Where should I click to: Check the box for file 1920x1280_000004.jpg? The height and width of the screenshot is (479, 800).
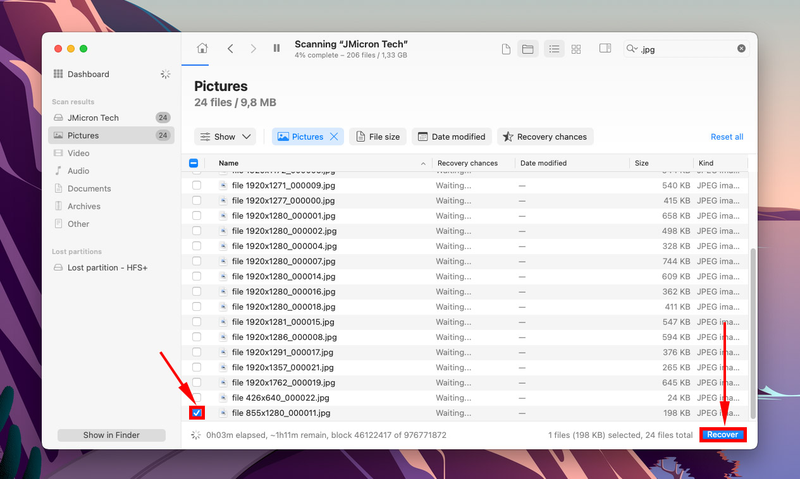tap(197, 246)
